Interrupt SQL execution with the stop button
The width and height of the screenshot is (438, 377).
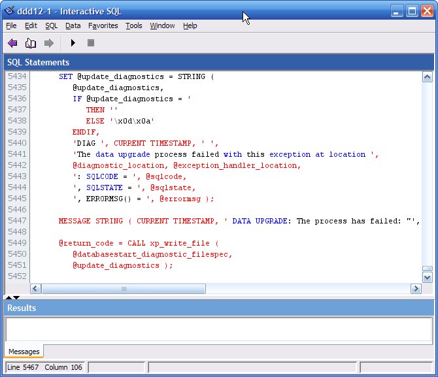91,43
